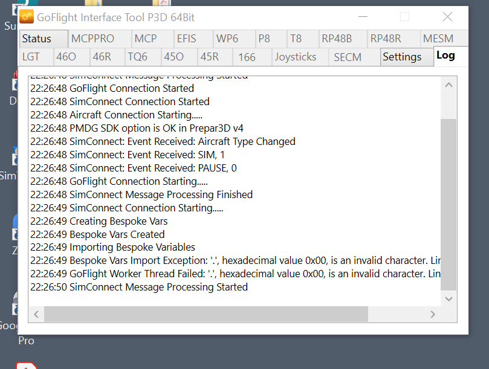Select the LGT tab
489x369 pixels.
(31, 57)
